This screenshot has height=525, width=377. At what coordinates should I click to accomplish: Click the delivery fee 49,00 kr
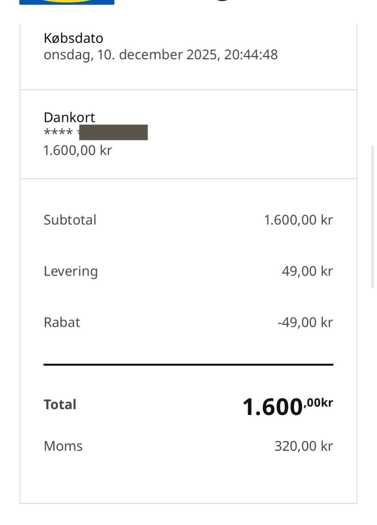click(307, 271)
